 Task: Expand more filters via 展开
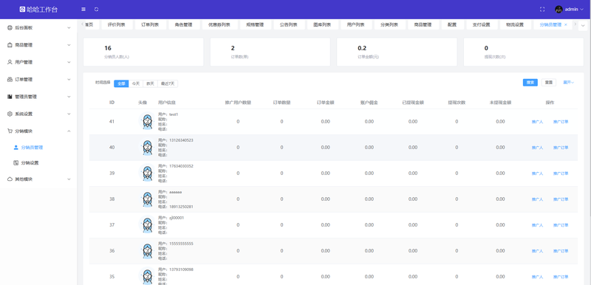568,83
